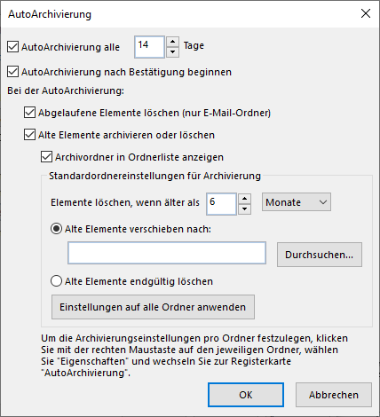Increase the element age value with up arrow
The image size is (380, 417).
pyautogui.click(x=244, y=199)
